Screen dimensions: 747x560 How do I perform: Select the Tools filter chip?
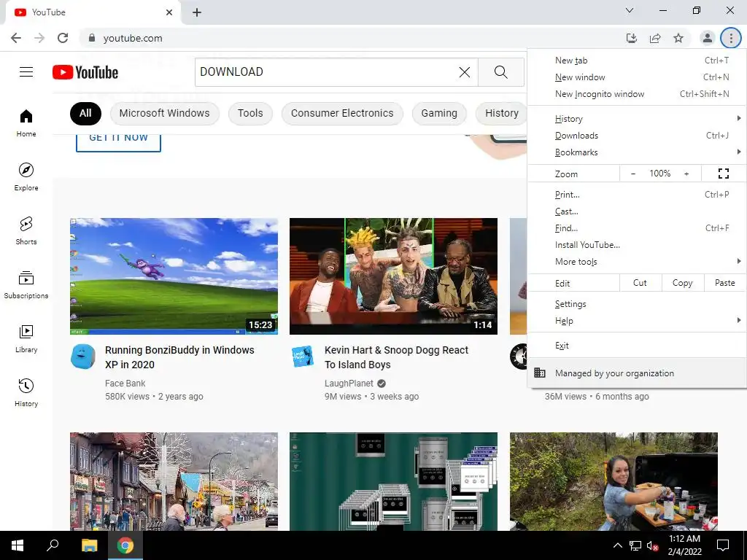tap(250, 113)
